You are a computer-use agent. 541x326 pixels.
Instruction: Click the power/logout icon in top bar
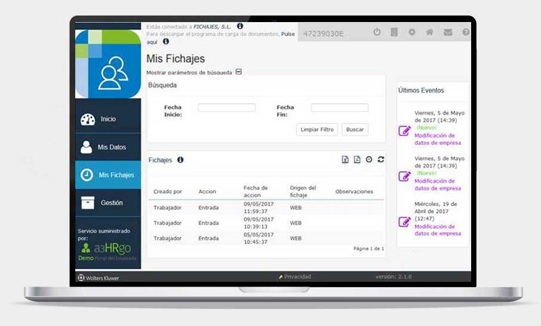click(x=377, y=32)
